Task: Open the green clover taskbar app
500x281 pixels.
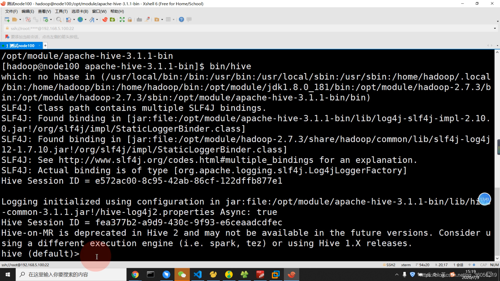Action: click(244, 275)
